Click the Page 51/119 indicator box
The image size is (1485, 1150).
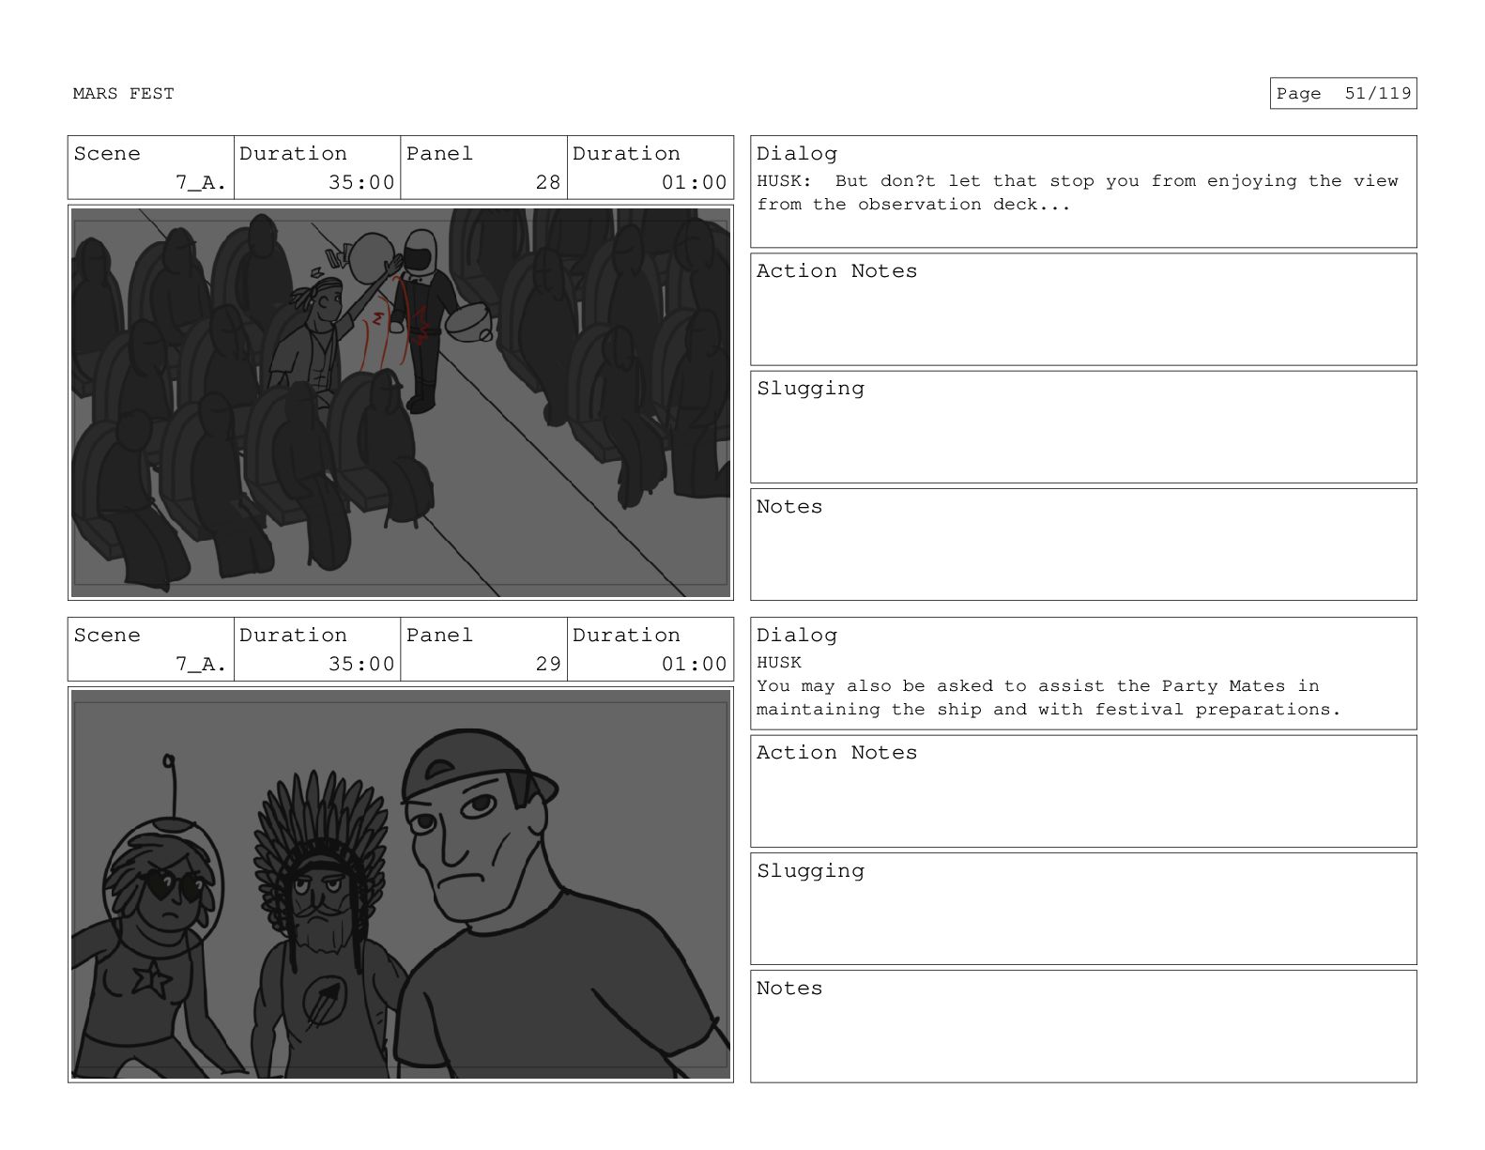1342,93
